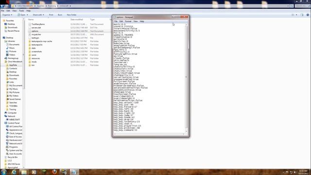
Task: Open the change view options dropdown
Action: [296, 15]
